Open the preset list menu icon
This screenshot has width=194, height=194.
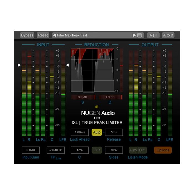[139, 35]
